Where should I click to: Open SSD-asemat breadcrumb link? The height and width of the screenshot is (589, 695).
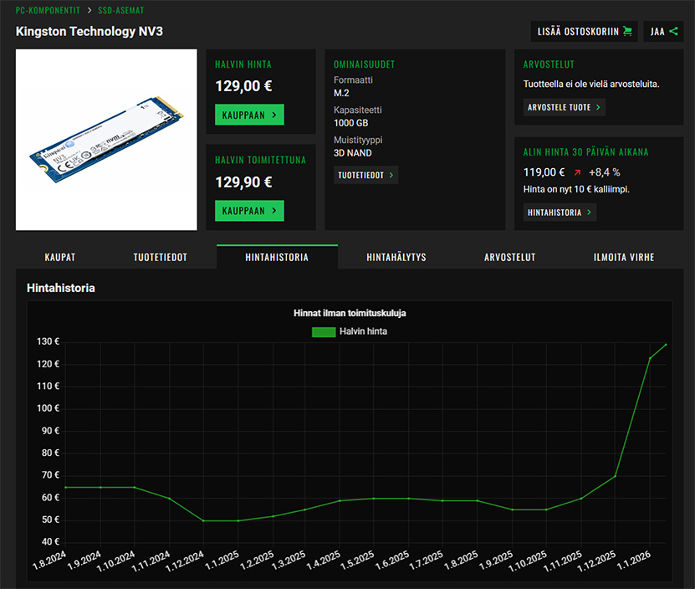[x=123, y=10]
